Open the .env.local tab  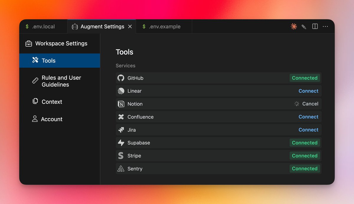[43, 27]
